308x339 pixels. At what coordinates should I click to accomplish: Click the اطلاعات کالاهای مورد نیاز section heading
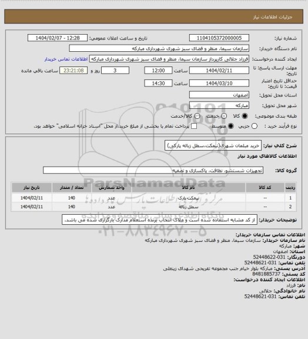pos(267,157)
